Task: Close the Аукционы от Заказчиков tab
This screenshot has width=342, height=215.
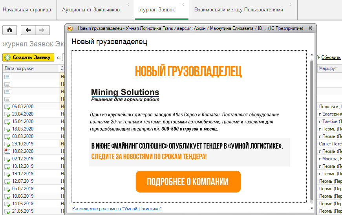Action: [x=128, y=5]
